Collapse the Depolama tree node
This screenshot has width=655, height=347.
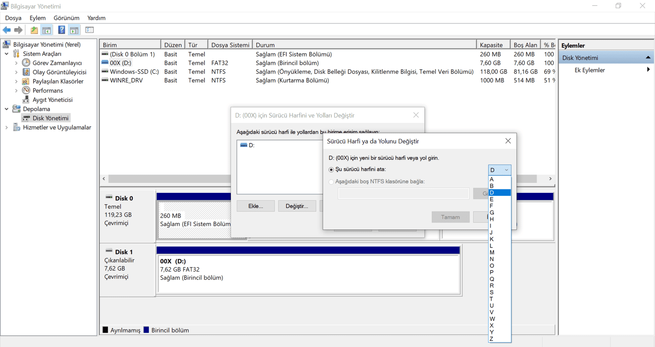click(7, 109)
